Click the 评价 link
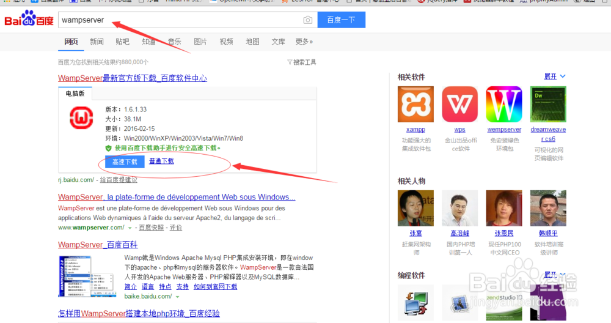This screenshot has width=611, height=323. (176, 228)
